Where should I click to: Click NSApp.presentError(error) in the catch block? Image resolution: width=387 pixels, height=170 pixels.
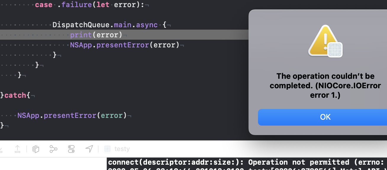72,116
